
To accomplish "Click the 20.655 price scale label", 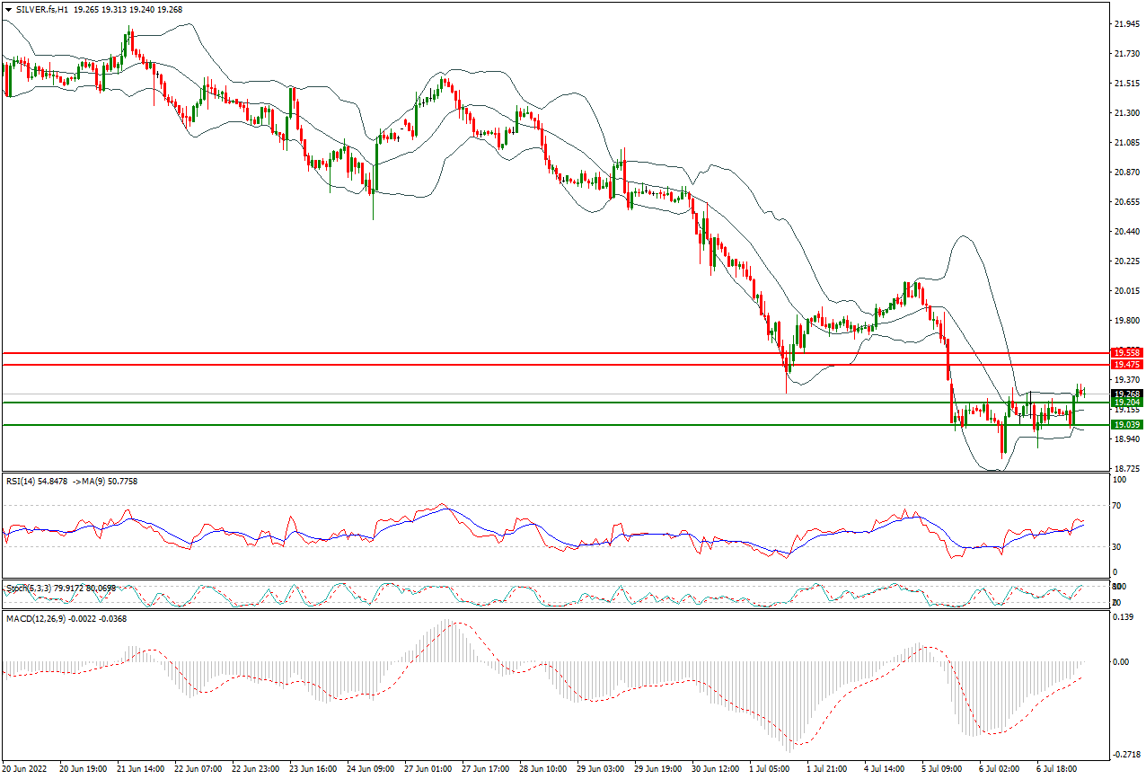I will [x=1126, y=201].
